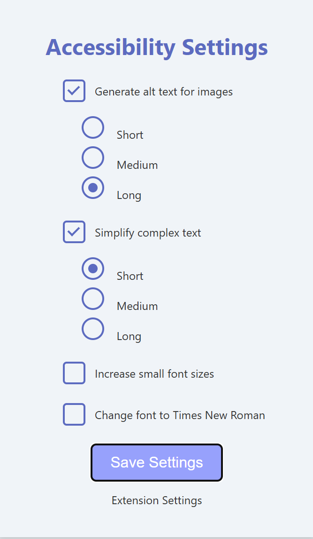Pick Medium radio button under Simplify complex text

pos(93,299)
